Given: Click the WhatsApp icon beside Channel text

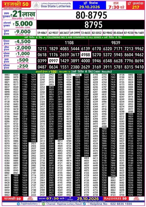Looking at the screenshot, I should click(x=43, y=204).
